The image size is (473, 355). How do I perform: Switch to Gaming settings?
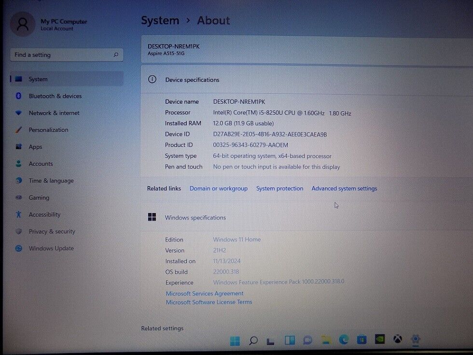tap(67, 198)
